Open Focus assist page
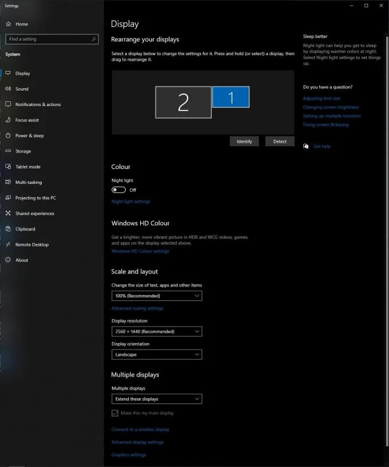Screen dimensions: 389x467 27,120
